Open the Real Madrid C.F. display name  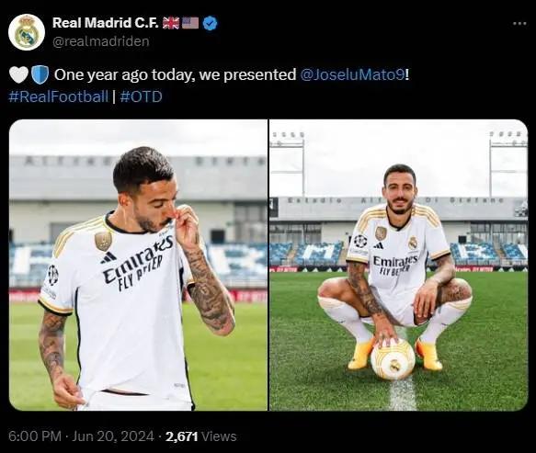pos(106,23)
